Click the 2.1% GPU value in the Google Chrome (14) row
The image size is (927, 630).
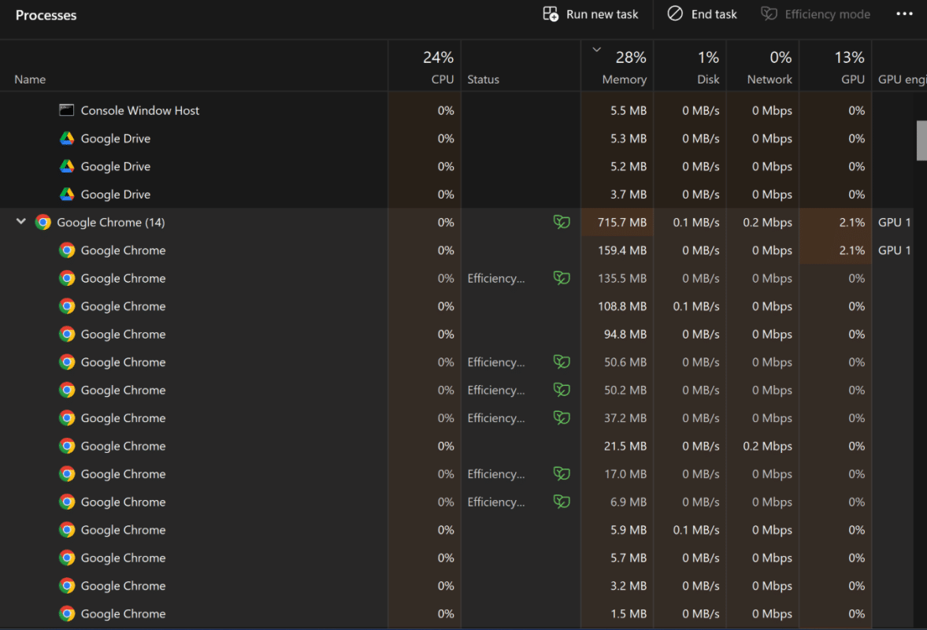point(852,222)
